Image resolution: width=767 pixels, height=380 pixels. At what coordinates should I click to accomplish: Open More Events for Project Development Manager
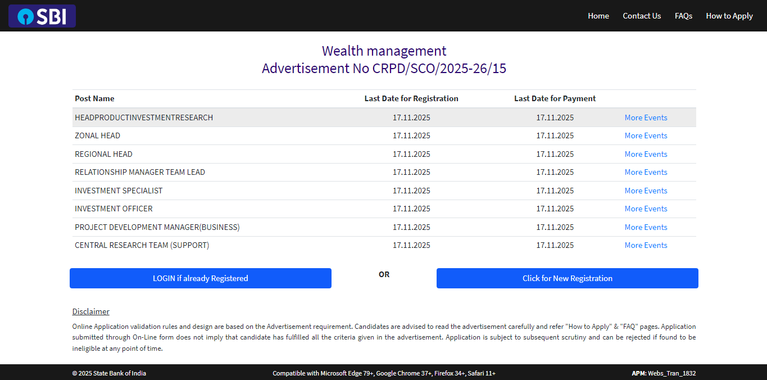tap(646, 227)
